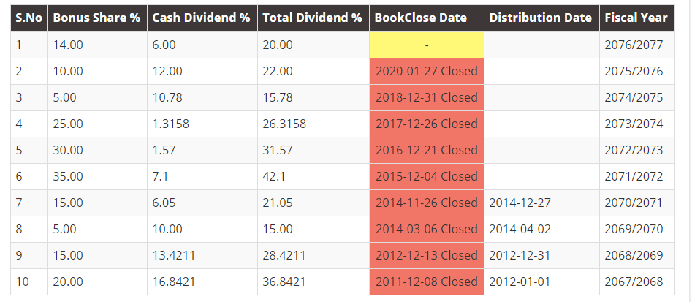This screenshot has height=302, width=692.
Task: Select the 35.00 bonus share value
Action: tap(68, 176)
